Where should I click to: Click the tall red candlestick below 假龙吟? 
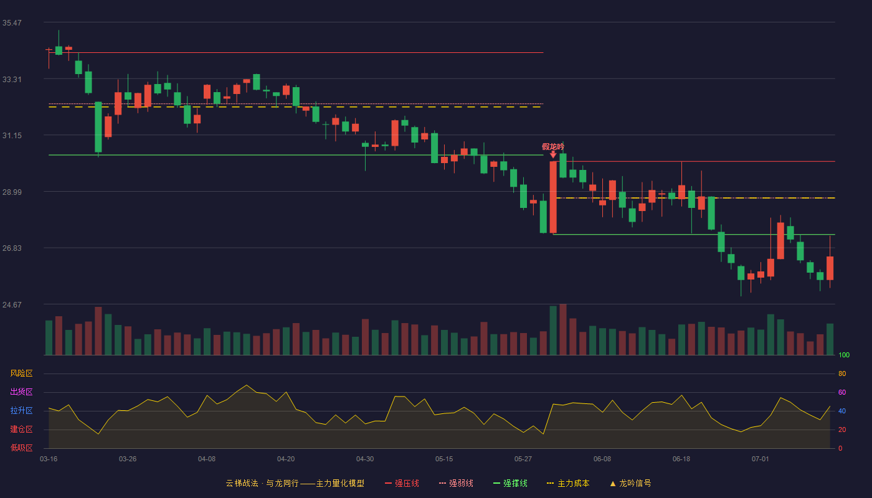pos(553,197)
